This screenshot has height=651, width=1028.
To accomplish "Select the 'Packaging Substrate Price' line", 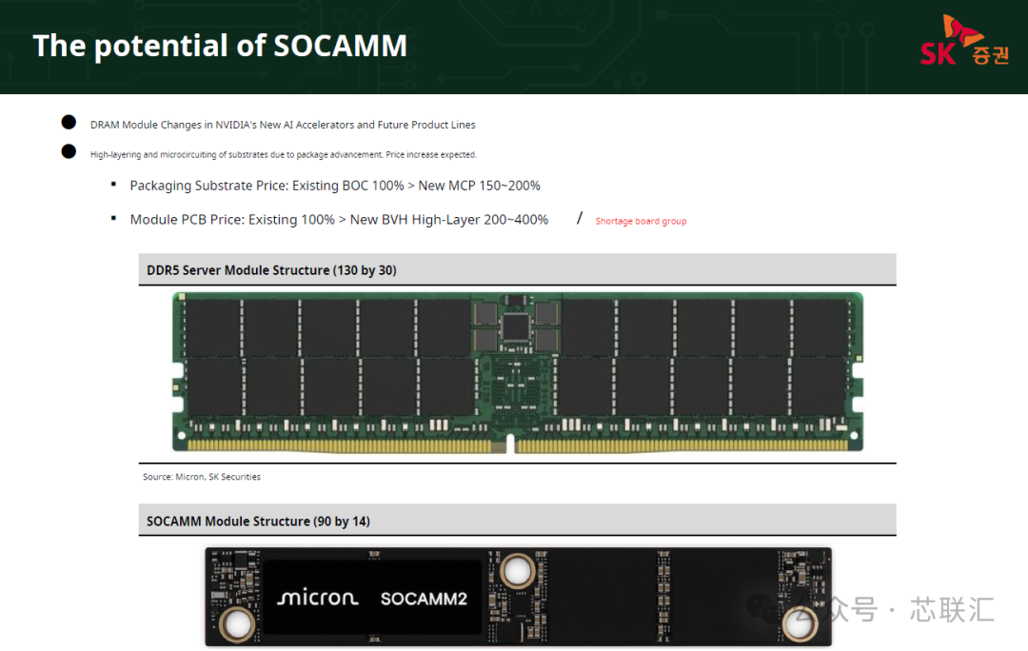I will click(335, 186).
